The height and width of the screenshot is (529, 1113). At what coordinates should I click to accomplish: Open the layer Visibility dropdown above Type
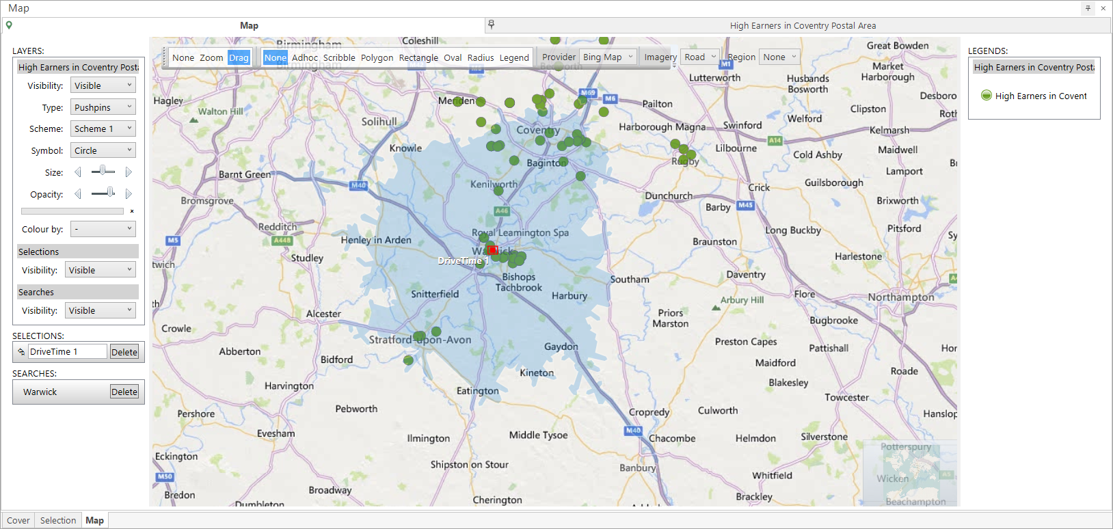pos(103,85)
